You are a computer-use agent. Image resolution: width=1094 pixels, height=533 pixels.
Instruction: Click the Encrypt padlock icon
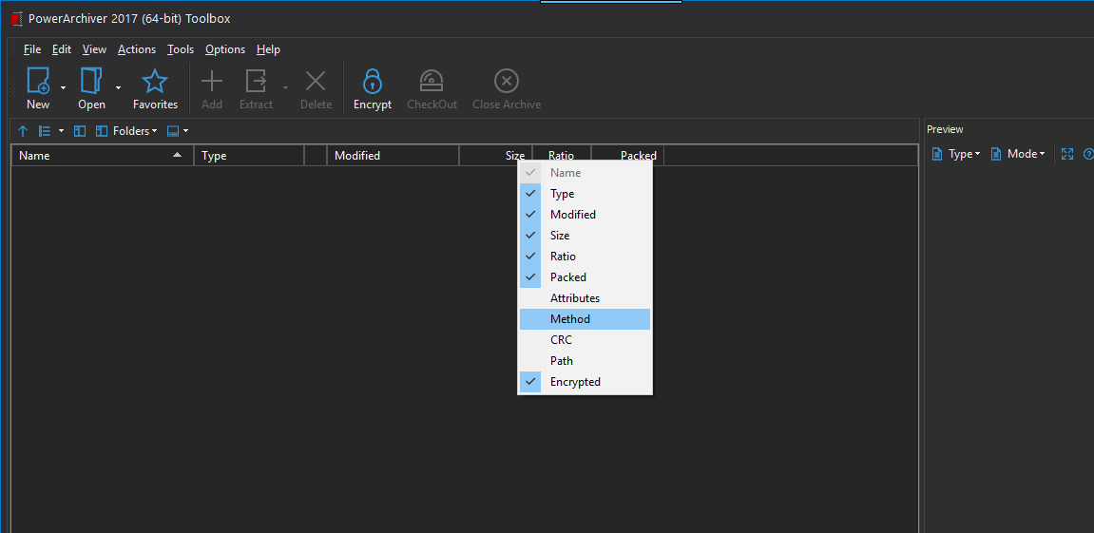tap(373, 81)
